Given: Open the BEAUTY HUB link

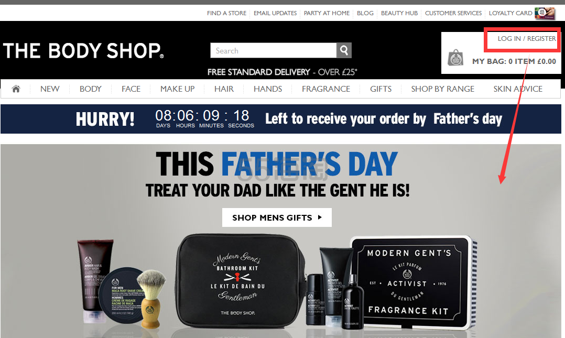Looking at the screenshot, I should [399, 13].
